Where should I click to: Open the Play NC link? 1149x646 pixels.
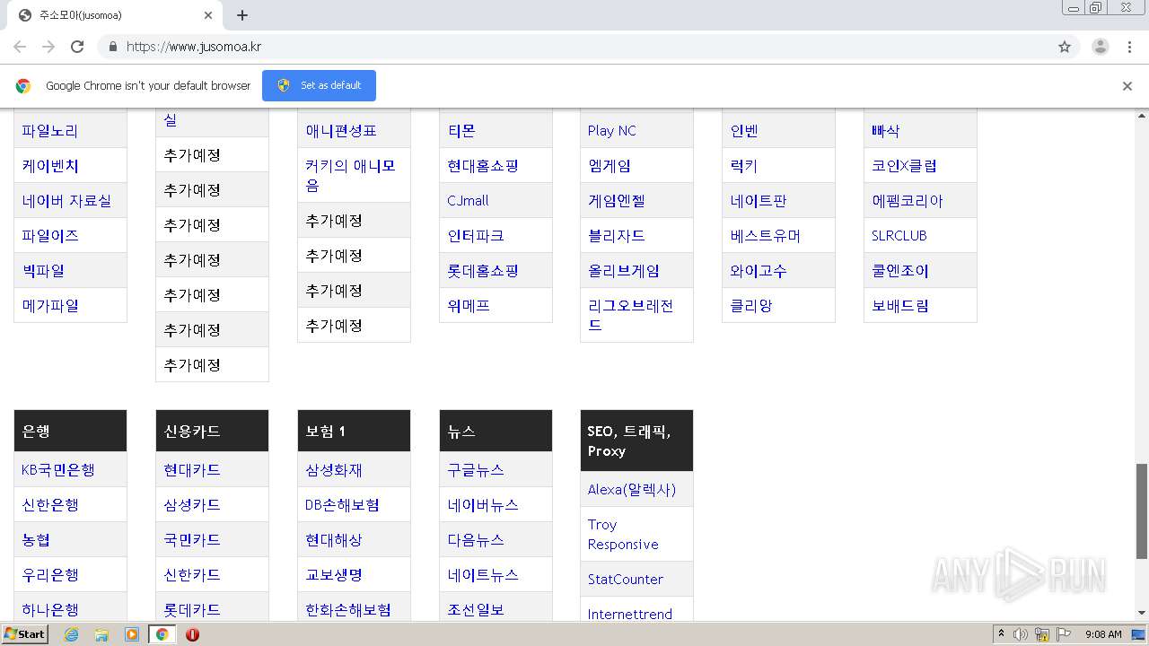tap(611, 131)
